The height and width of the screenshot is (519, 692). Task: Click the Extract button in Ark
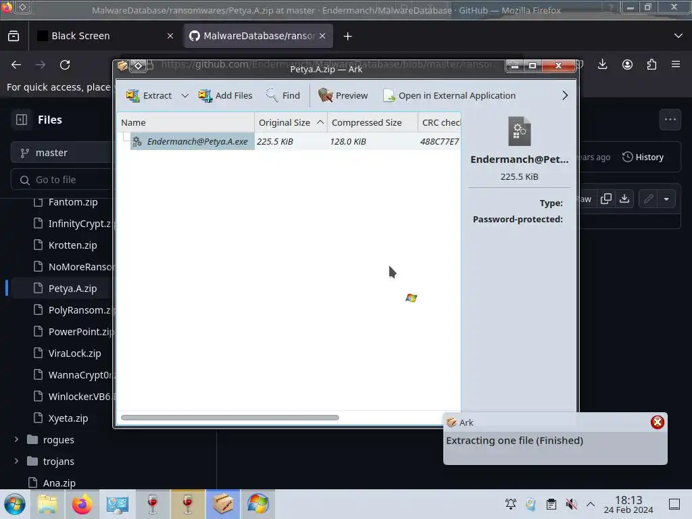pos(149,95)
